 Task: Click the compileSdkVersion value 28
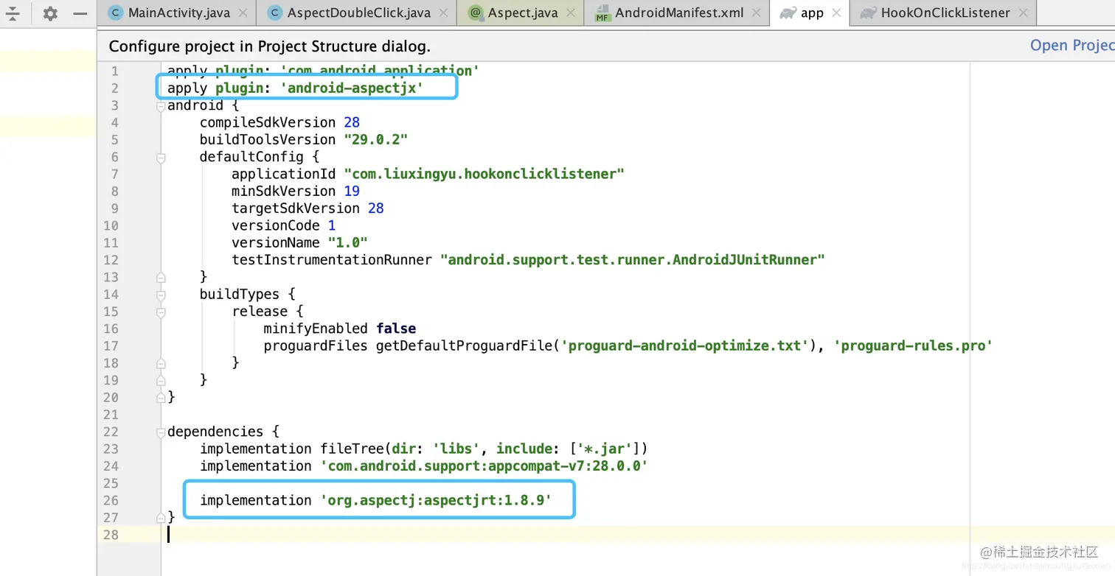[x=351, y=122]
